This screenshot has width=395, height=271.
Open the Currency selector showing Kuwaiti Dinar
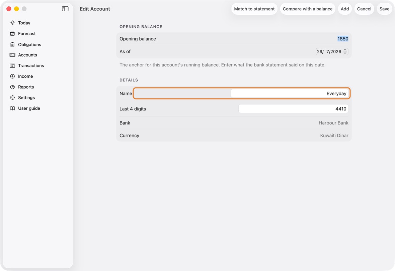pyautogui.click(x=334, y=135)
